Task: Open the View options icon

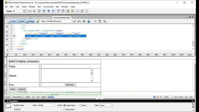Action: [100, 21]
